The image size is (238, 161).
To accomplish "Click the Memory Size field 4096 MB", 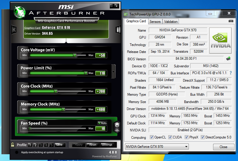I will (162, 102).
